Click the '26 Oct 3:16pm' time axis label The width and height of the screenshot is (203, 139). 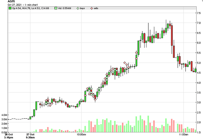pyautogui.click(x=9, y=136)
